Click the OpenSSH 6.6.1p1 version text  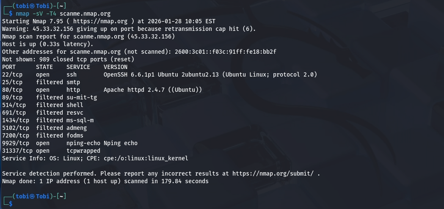pos(129,74)
